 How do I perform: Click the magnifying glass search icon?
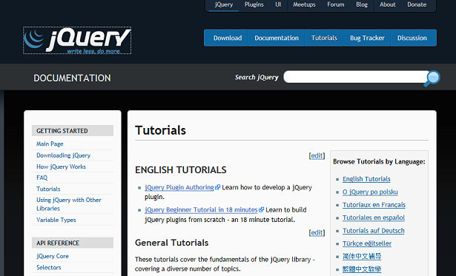[432, 78]
